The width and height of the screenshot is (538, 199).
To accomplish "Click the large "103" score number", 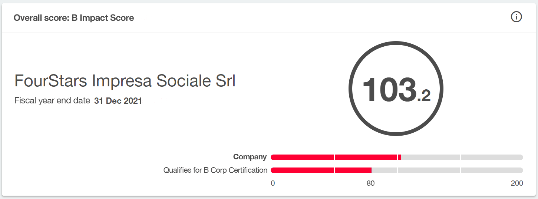I will pos(389,90).
